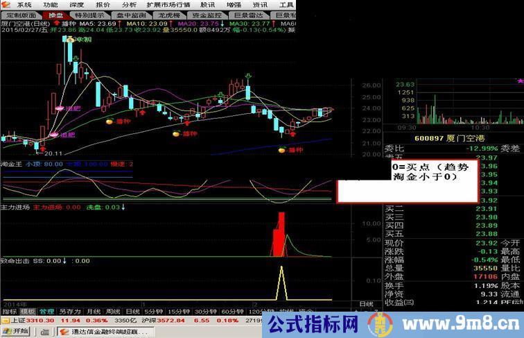Screen dimensions: 524x338
Task: Open the 分析 menu
Action: 129,4
